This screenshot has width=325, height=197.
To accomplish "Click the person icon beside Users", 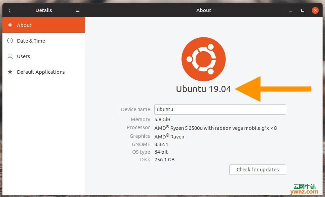I will tap(10, 56).
